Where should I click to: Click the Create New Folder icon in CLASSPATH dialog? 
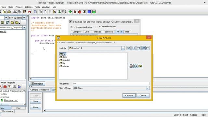138,48
